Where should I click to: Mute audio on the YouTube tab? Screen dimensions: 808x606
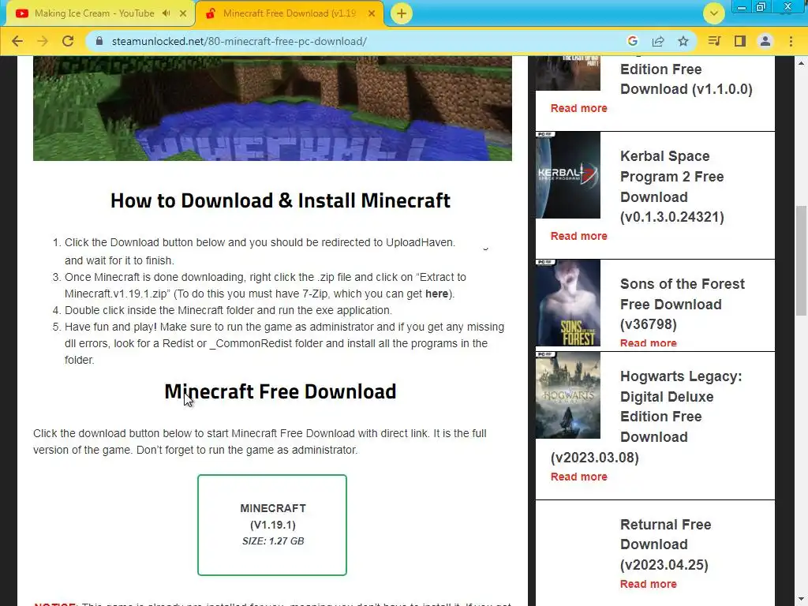(166, 13)
